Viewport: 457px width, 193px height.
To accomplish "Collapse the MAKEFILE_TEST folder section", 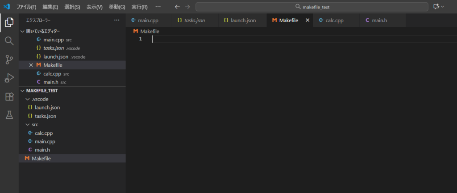I will pyautogui.click(x=23, y=91).
